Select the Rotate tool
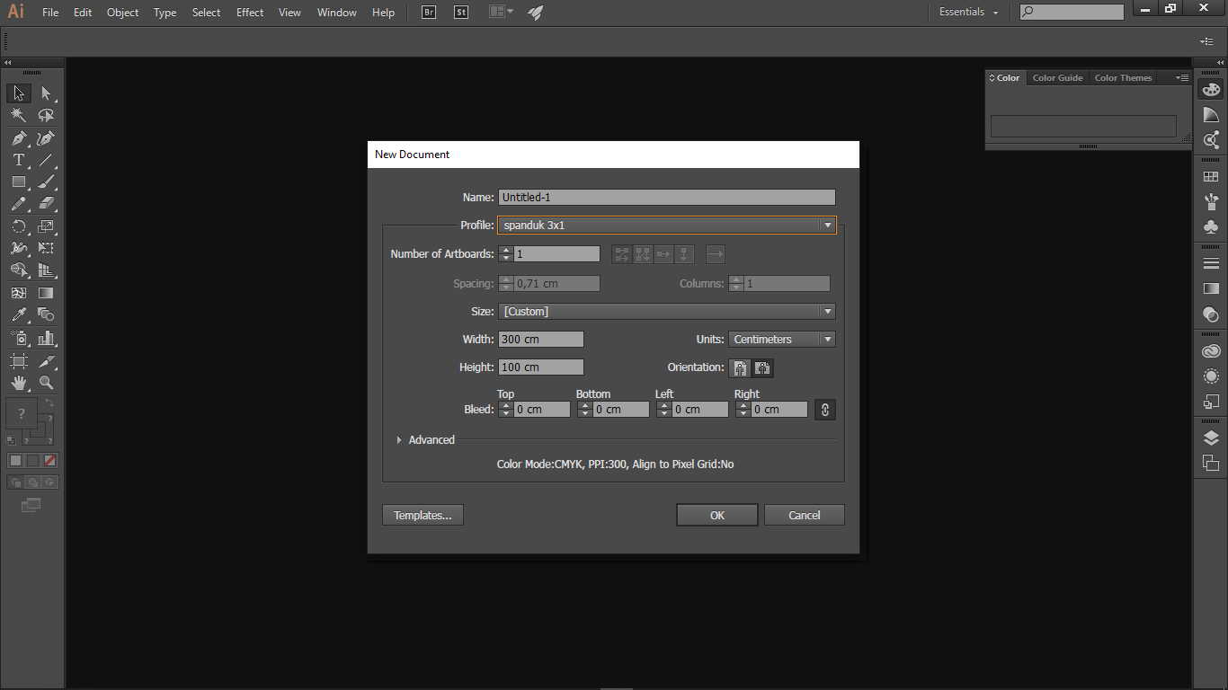 (x=18, y=226)
